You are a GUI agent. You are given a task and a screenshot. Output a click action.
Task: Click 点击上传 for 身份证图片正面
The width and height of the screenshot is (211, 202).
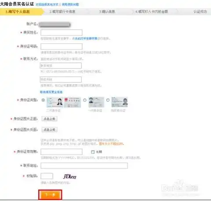click(x=50, y=119)
